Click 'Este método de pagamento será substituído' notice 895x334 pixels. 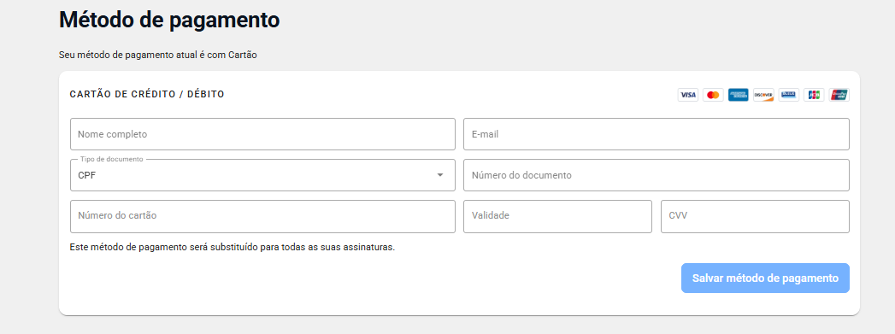click(233, 248)
